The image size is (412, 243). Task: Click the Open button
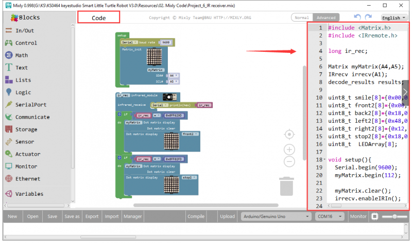[32, 216]
